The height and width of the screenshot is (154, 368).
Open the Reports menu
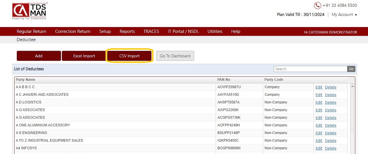(127, 31)
